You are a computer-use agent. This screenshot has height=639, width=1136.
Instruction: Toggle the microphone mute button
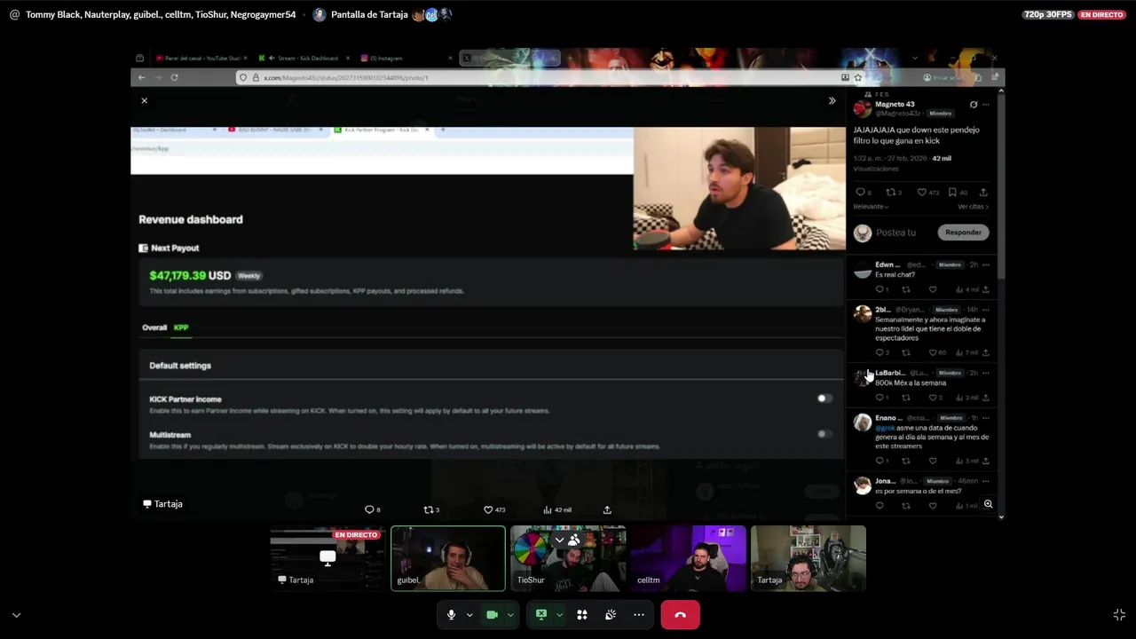(x=451, y=615)
